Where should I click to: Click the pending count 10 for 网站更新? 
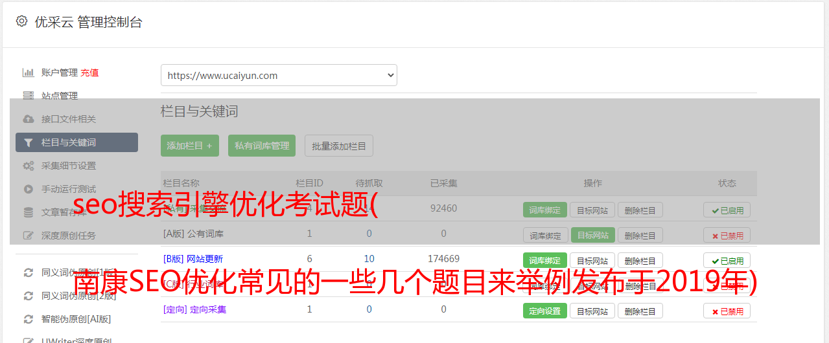coord(369,259)
